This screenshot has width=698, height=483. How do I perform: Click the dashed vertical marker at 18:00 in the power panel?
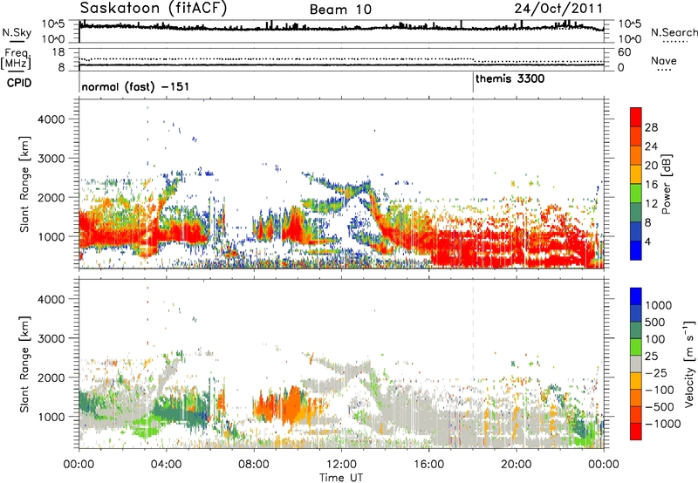(x=473, y=184)
